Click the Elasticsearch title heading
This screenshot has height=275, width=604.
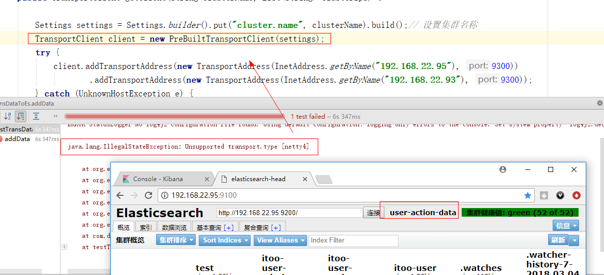pos(160,213)
